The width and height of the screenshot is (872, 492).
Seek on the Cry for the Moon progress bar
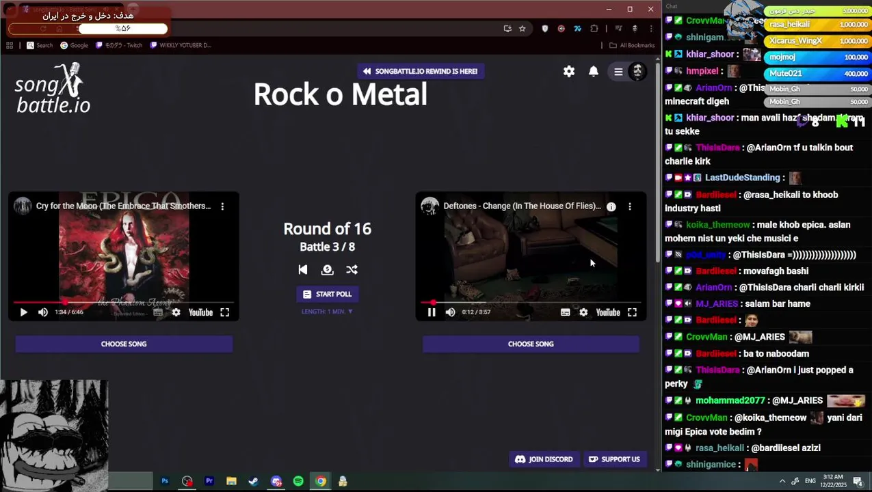point(124,302)
